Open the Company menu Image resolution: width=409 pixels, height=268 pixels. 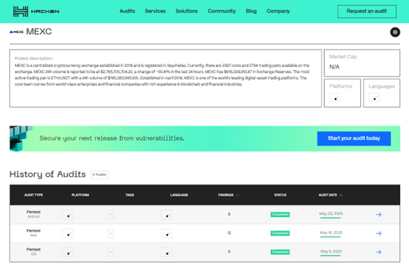pos(278,12)
